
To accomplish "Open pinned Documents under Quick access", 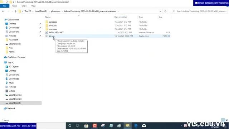I will tap(14, 32).
